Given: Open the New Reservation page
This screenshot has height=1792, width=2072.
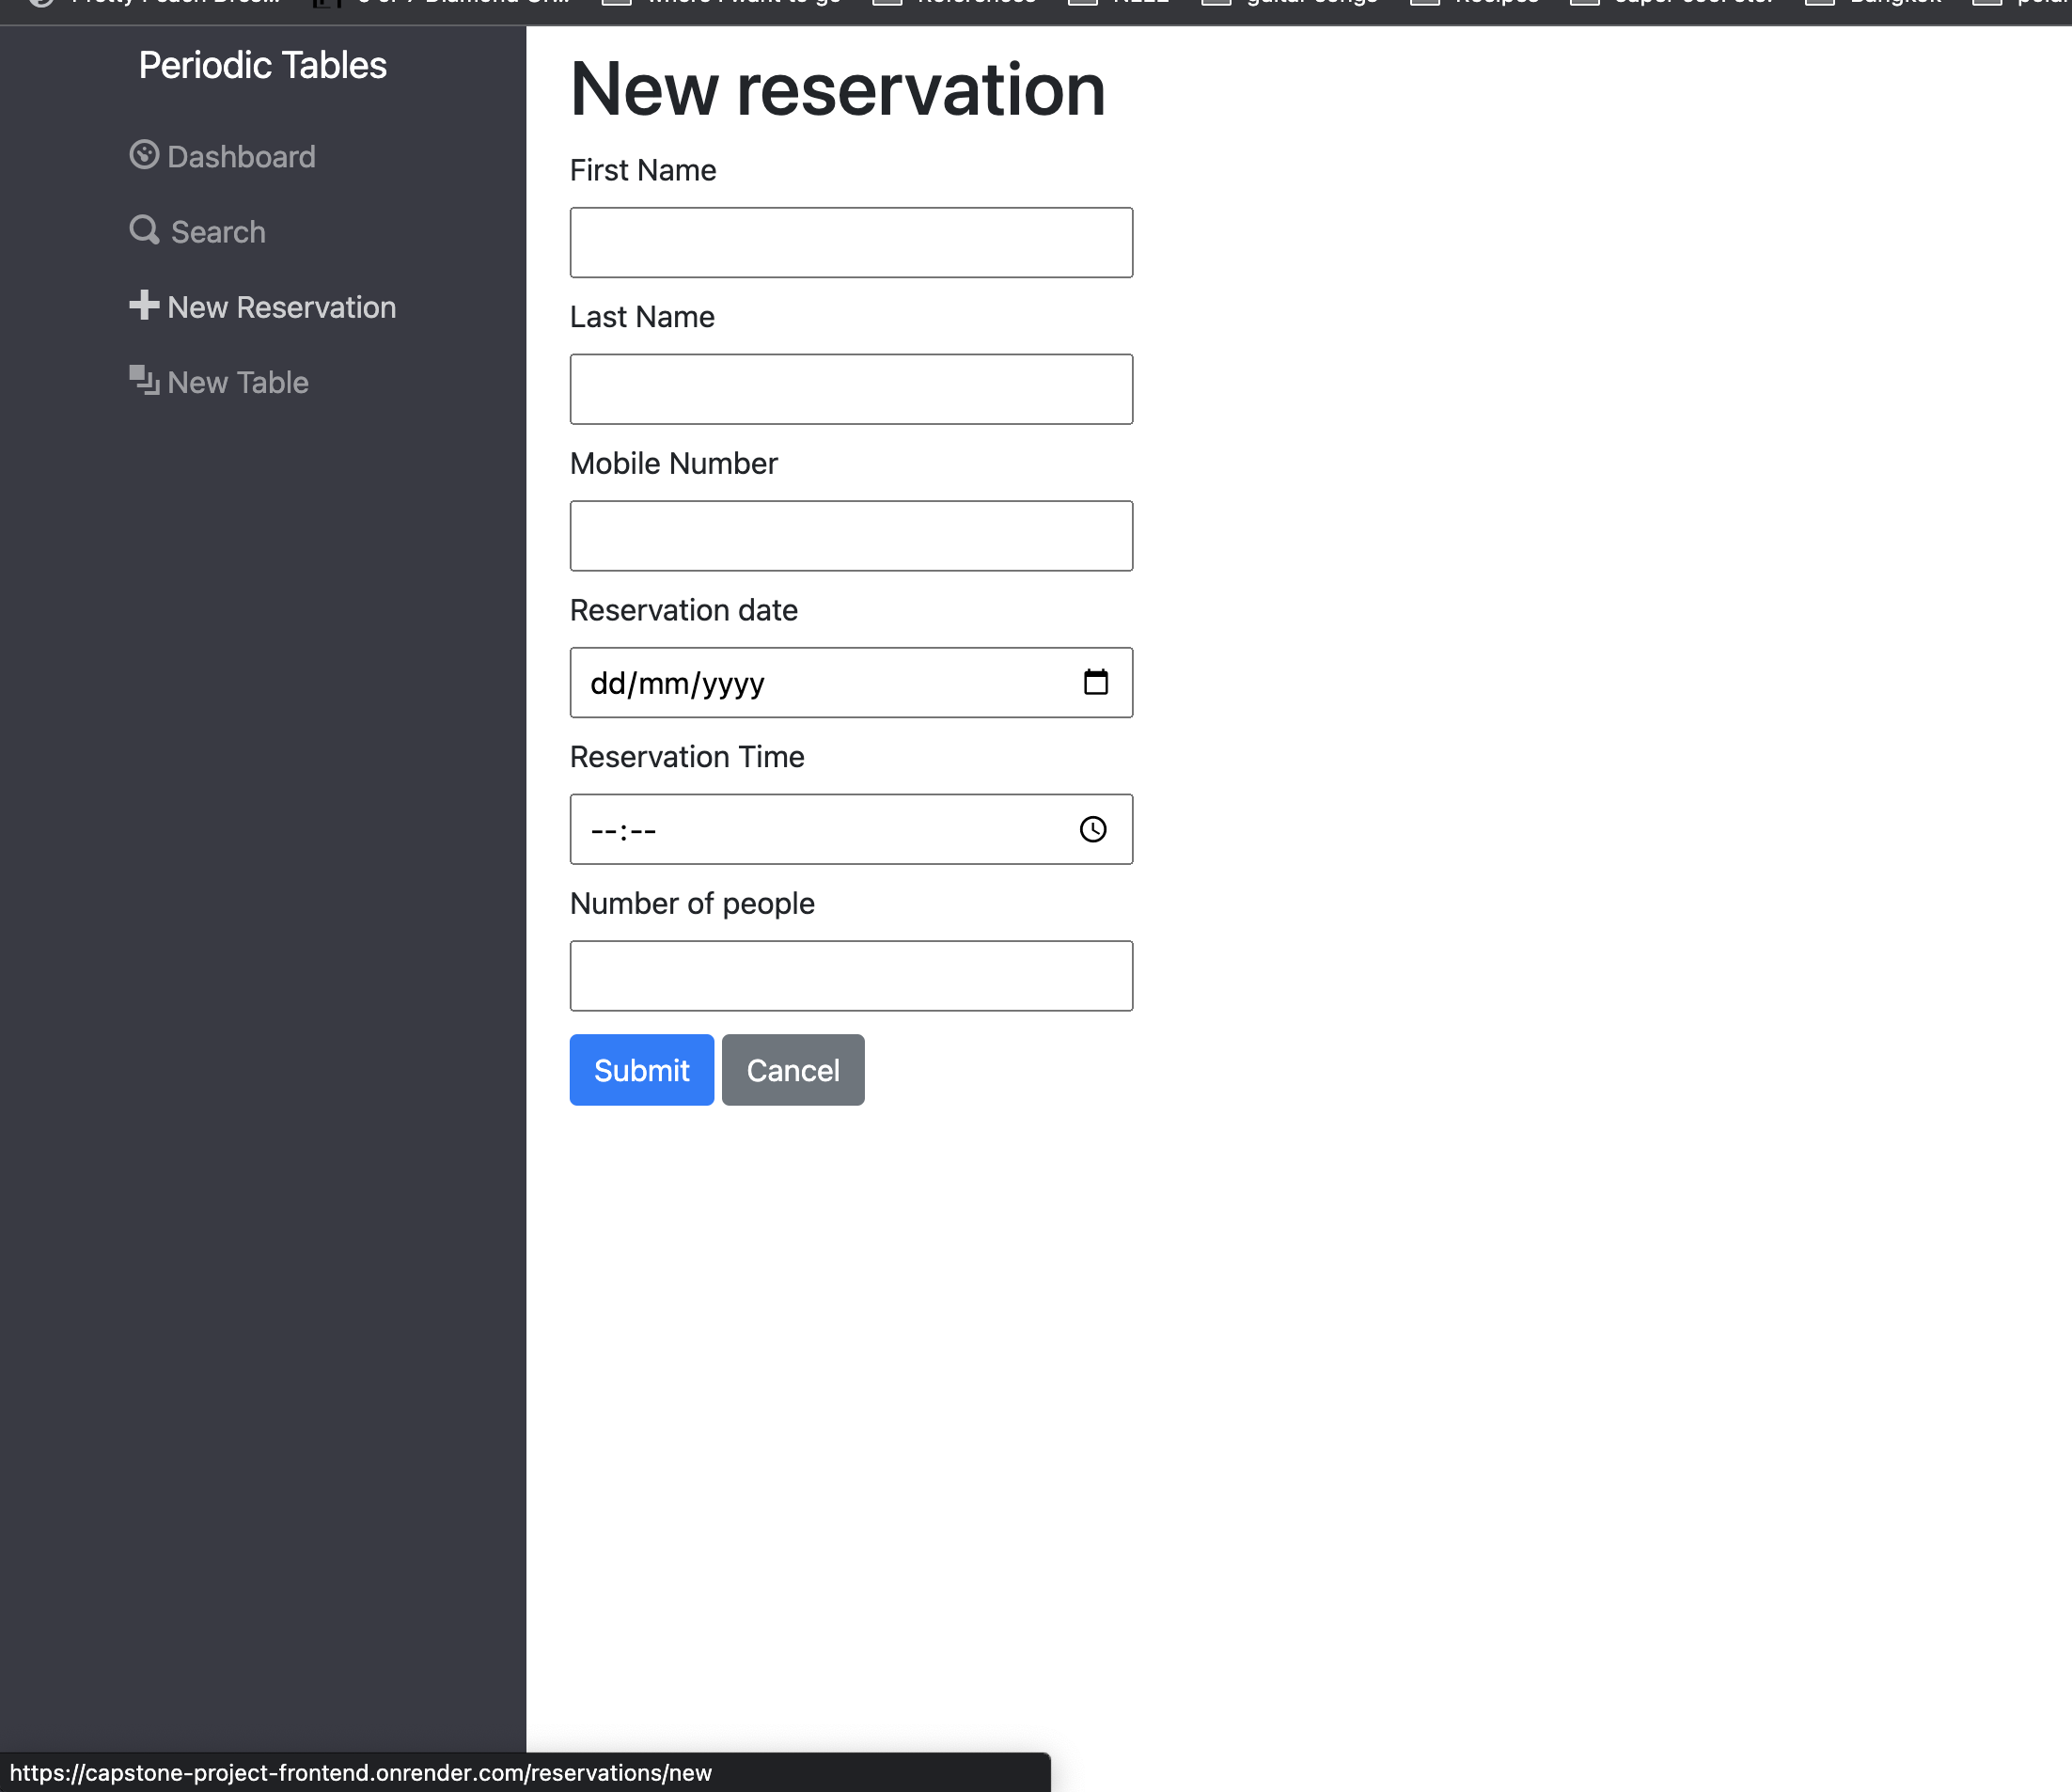Looking at the screenshot, I should point(281,306).
